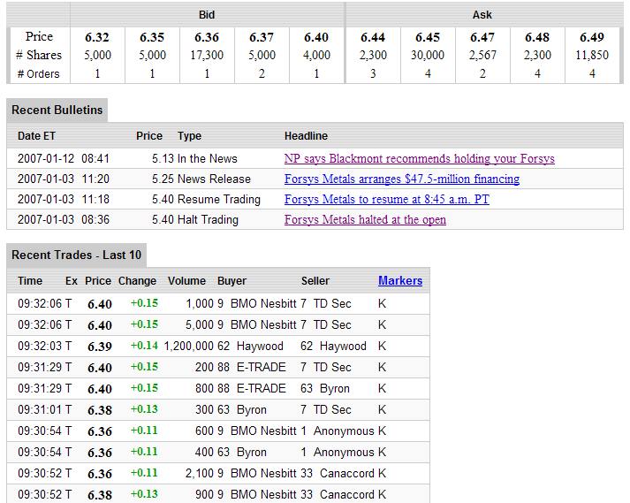The width and height of the screenshot is (630, 503).
Task: Click the 300 volume Byron trade cell
Action: (204, 409)
